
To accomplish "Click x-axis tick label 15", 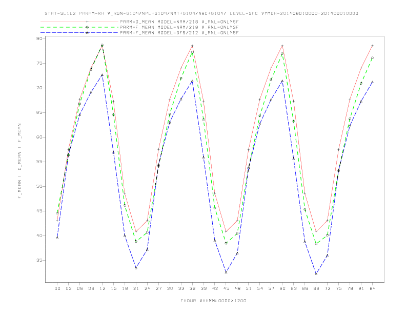I will click(x=113, y=288).
